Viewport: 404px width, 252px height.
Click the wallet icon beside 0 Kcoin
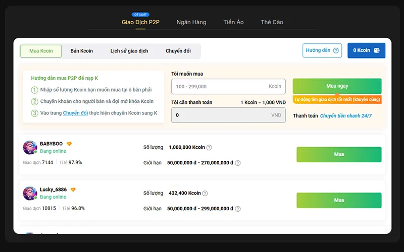point(377,50)
